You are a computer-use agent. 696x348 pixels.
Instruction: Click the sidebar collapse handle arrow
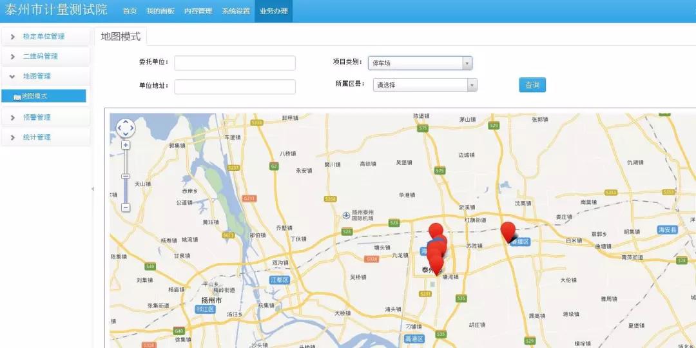(92, 189)
